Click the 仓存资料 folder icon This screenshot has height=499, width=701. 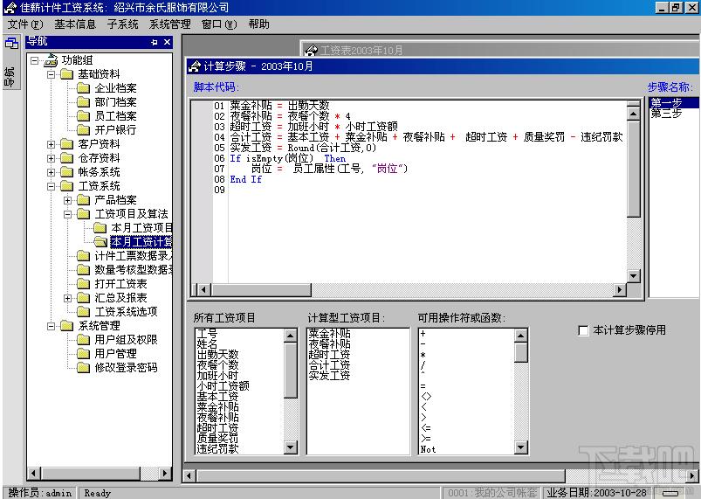click(x=66, y=158)
